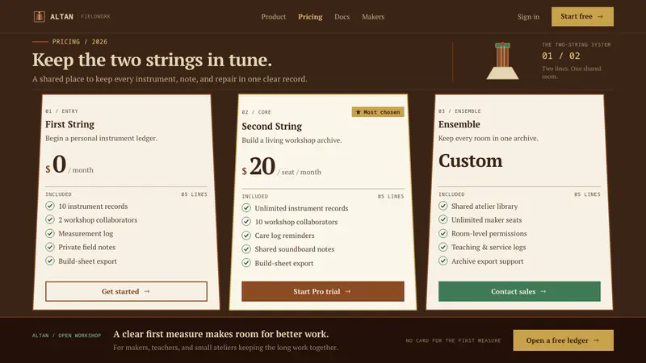Click the Custom price text
Image resolution: width=646 pixels, height=363 pixels.
[x=470, y=161]
